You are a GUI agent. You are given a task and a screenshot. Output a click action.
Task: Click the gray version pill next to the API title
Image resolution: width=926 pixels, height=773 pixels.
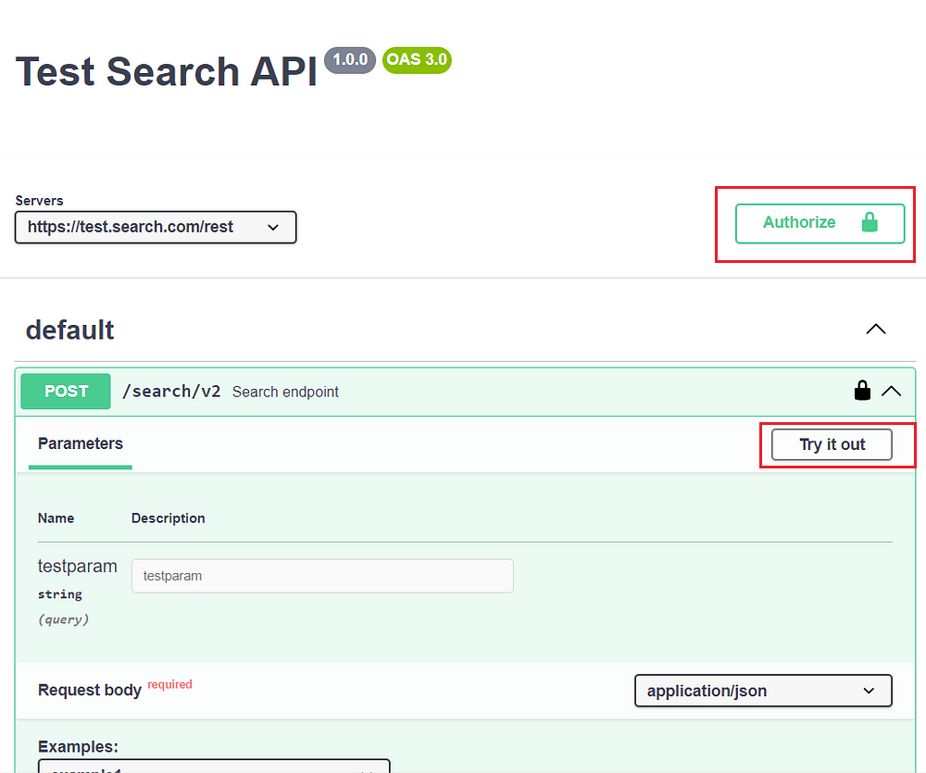(349, 59)
